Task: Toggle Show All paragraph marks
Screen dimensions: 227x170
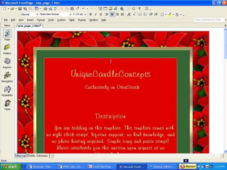Action: 139,9
